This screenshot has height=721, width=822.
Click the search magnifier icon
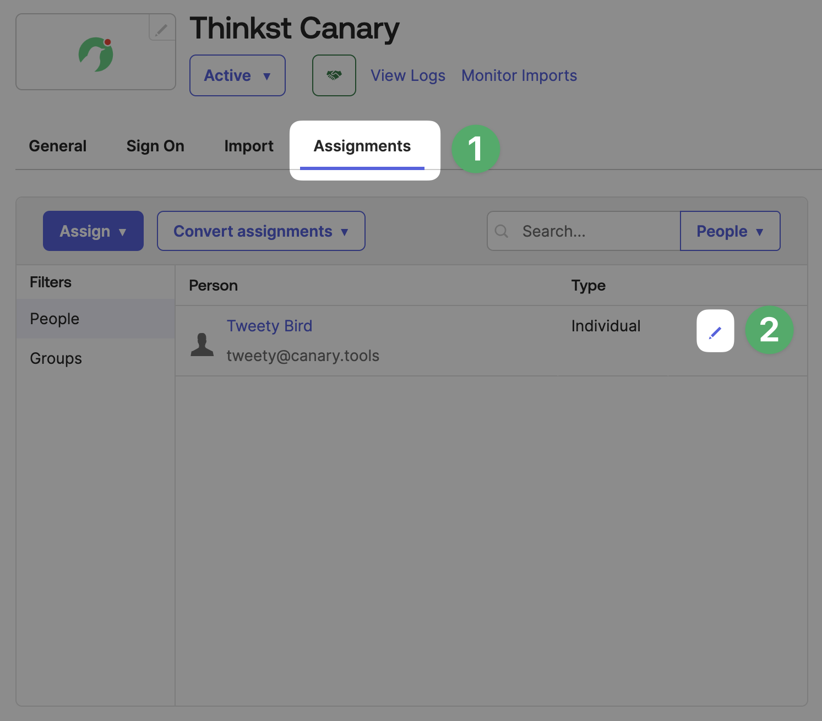[x=502, y=231]
